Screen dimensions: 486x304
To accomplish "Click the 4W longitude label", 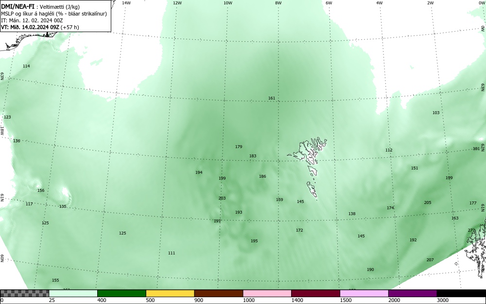I will [x=380, y=3].
